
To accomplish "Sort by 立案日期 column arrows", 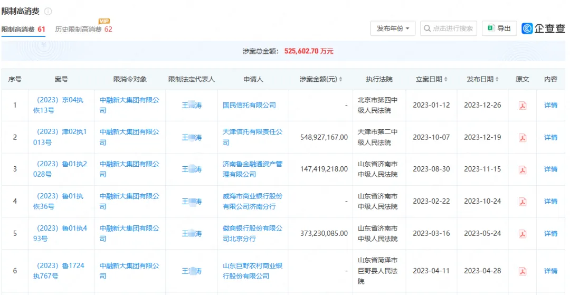I will click(x=445, y=79).
